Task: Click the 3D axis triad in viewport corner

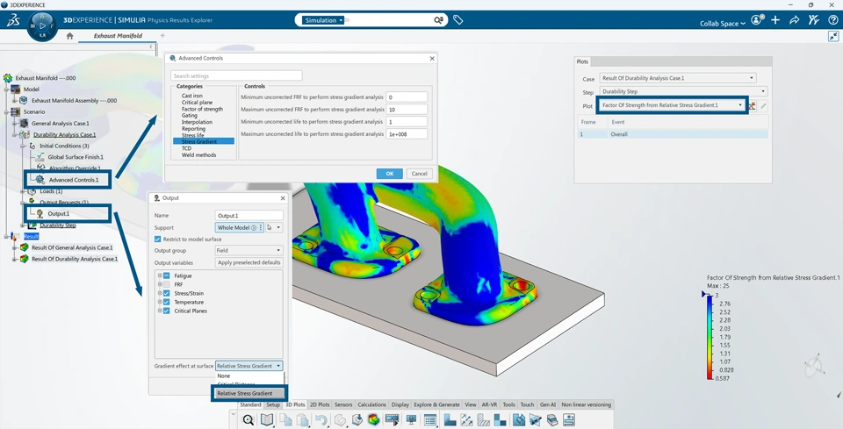Action: [815, 366]
